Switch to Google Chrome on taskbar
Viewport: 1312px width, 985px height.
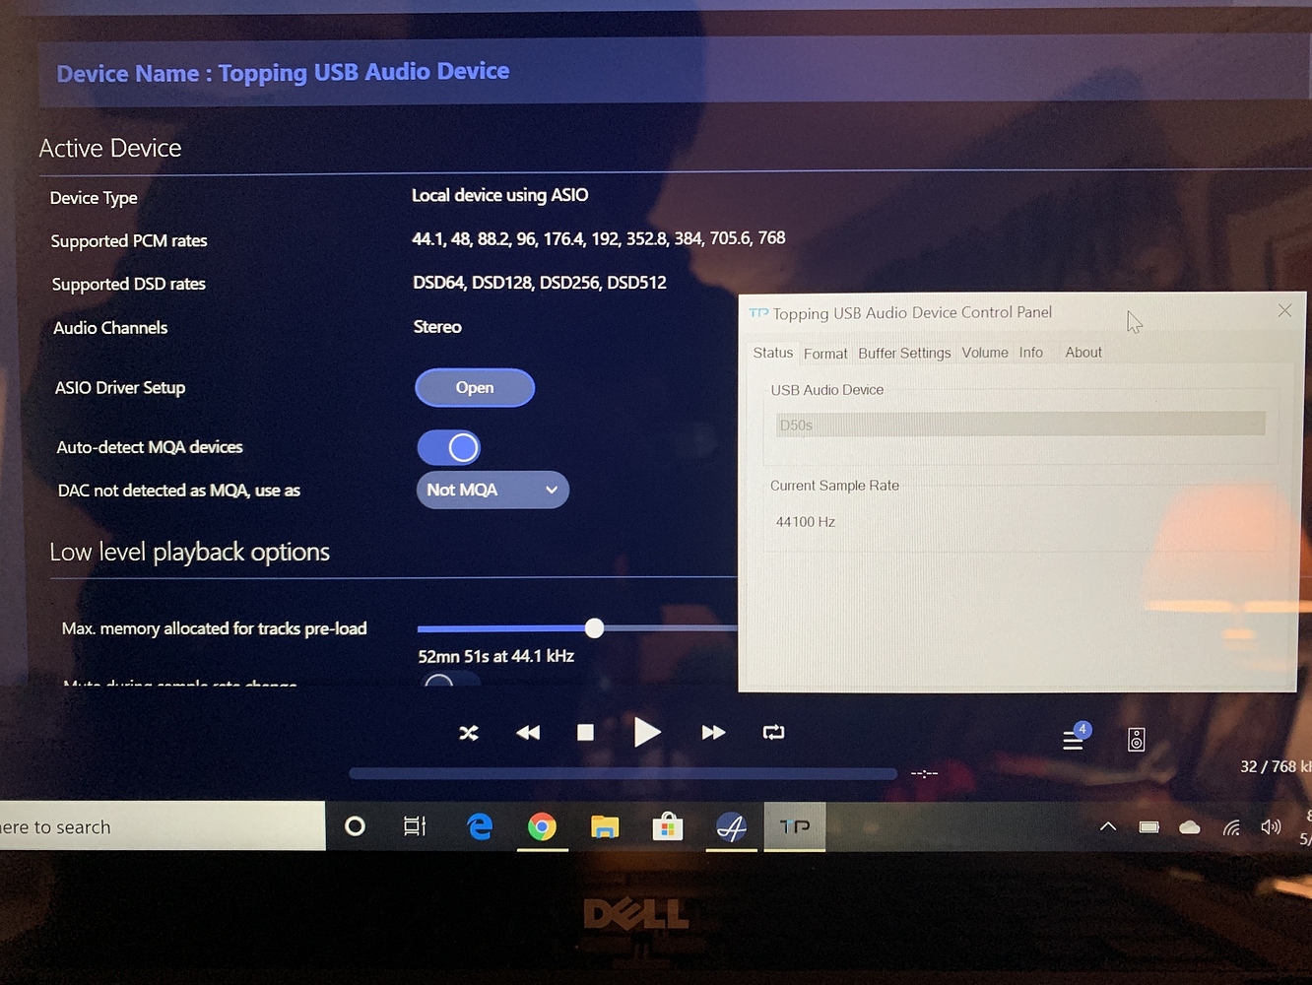(x=541, y=826)
